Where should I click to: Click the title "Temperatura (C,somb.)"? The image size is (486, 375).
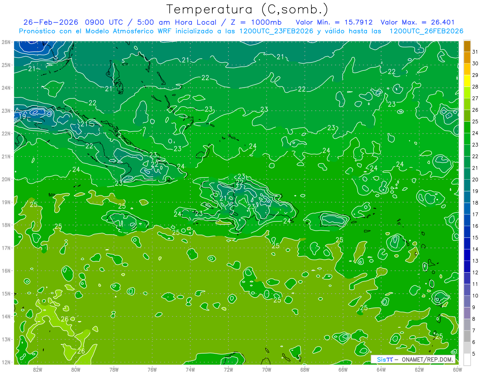click(247, 9)
